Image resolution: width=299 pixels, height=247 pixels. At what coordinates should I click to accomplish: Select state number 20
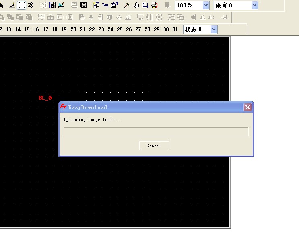pos(73,29)
